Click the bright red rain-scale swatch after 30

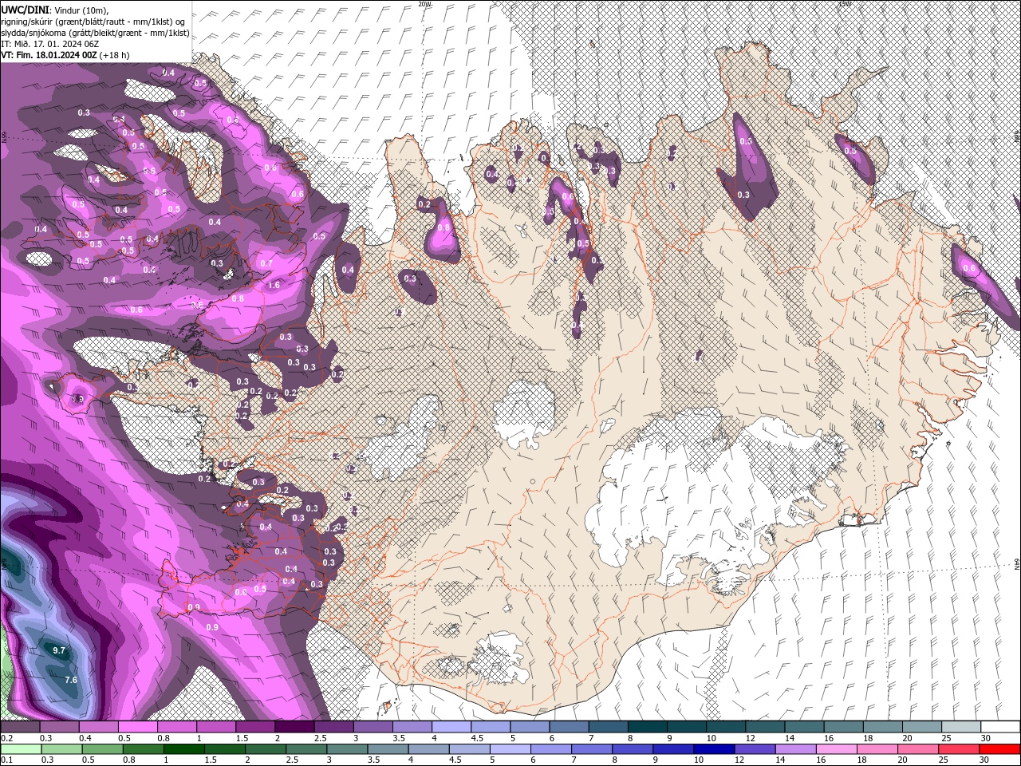coord(1001,749)
